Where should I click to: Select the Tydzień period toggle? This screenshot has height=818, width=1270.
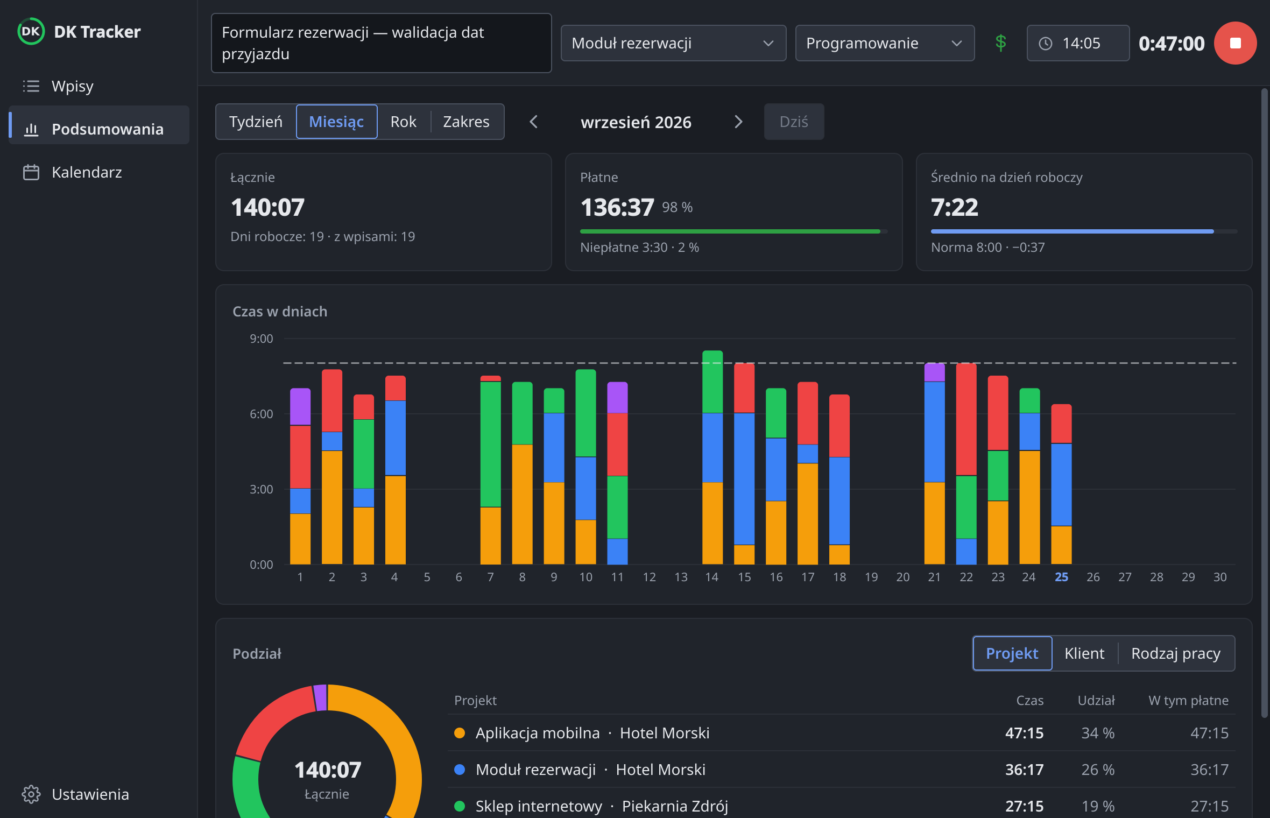tap(256, 122)
